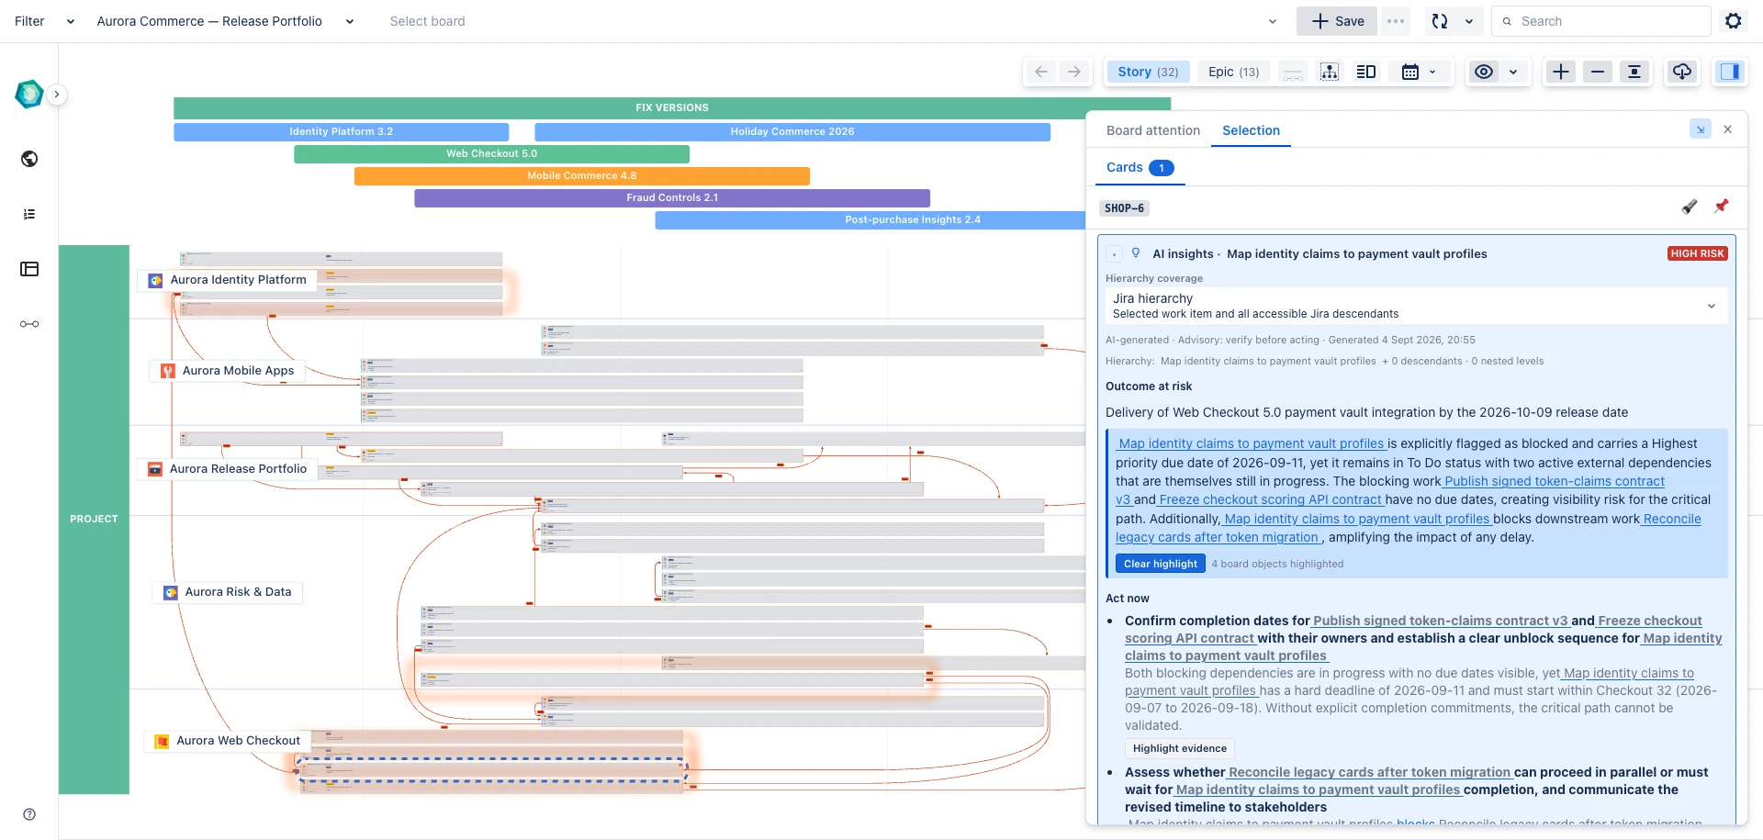Open refresh options dropdown arrow
This screenshot has width=1763, height=840.
tap(1469, 21)
